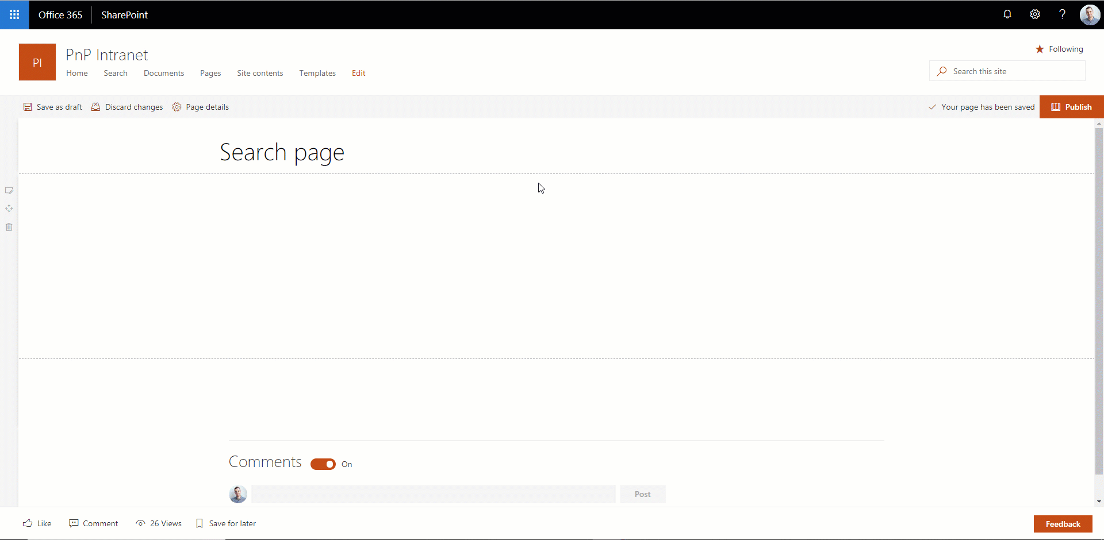The image size is (1104, 540).
Task: Open Templates in site navigation
Action: point(317,73)
